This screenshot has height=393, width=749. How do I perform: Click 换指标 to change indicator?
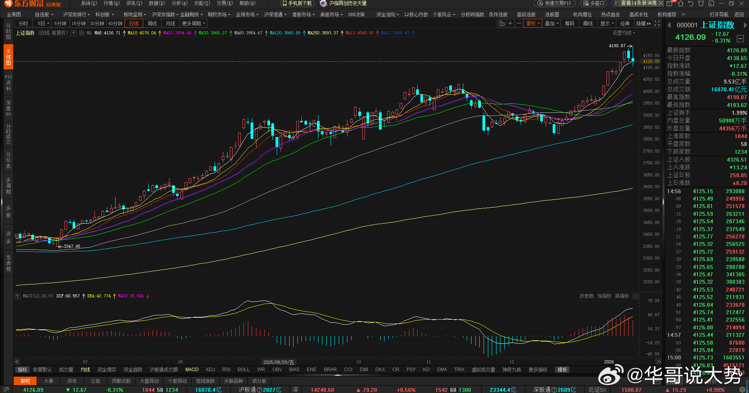622,296
